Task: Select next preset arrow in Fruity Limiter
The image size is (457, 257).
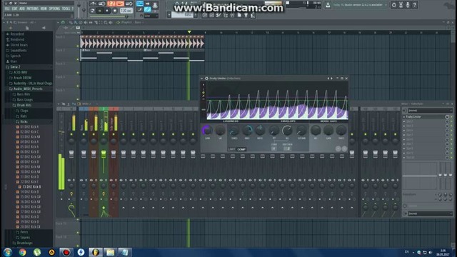Action: coord(331,79)
